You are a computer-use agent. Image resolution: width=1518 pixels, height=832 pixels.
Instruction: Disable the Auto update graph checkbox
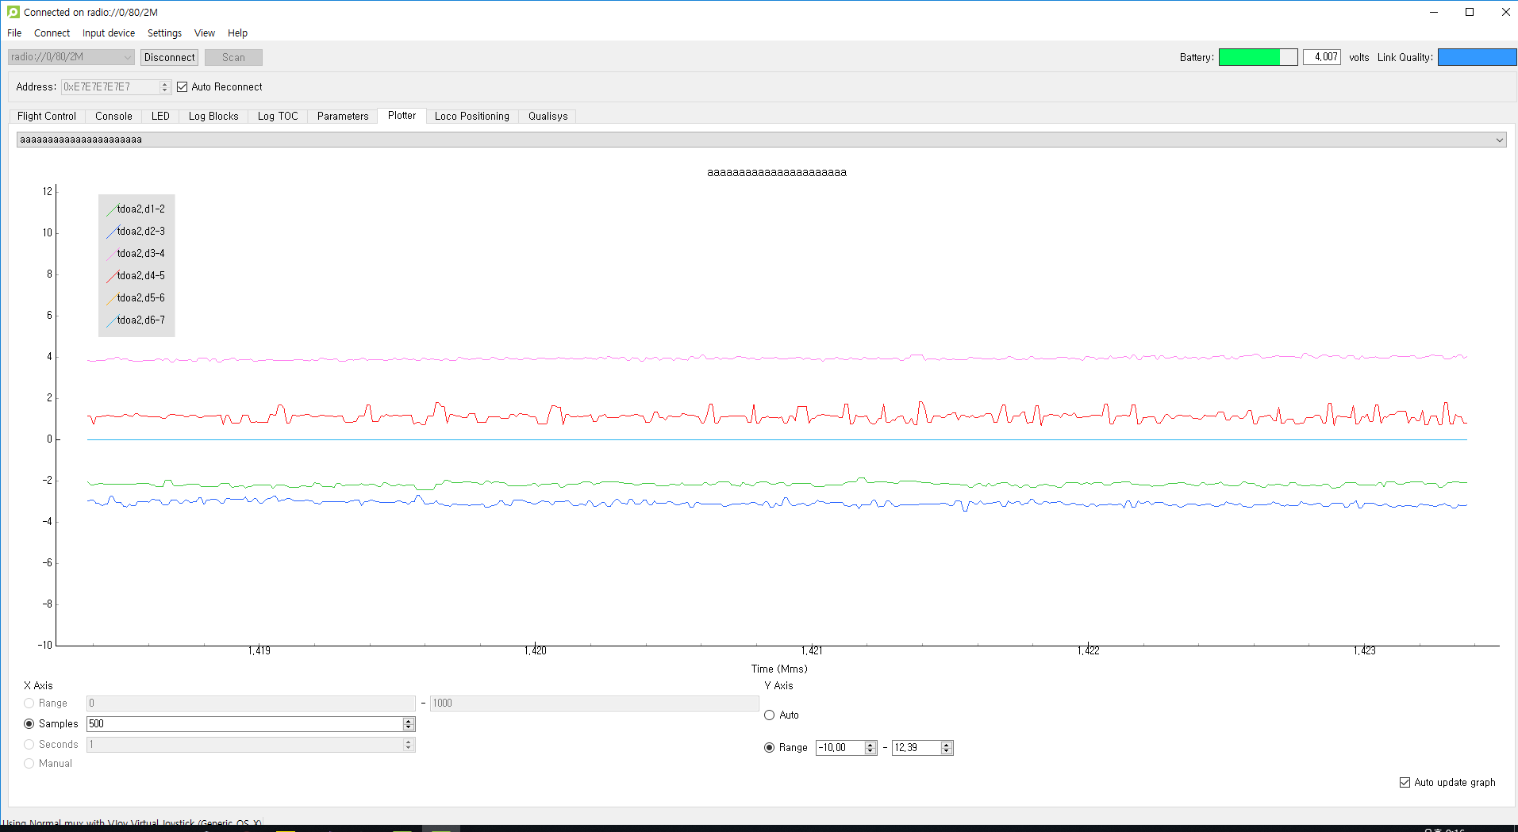point(1405,783)
